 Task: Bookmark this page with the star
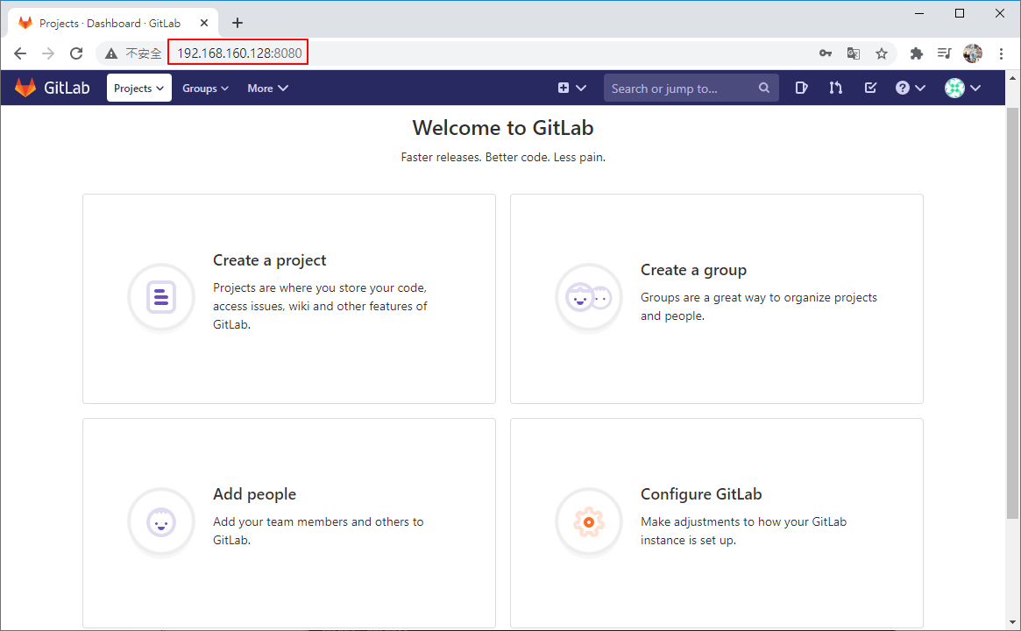(881, 53)
